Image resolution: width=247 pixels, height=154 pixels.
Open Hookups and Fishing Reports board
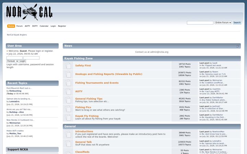tap(108, 74)
